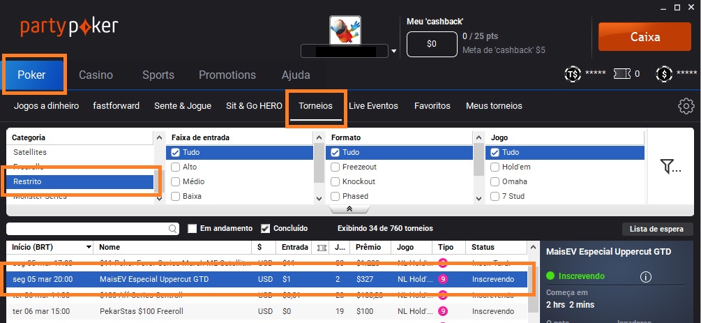Sort by the Status column header

point(483,247)
